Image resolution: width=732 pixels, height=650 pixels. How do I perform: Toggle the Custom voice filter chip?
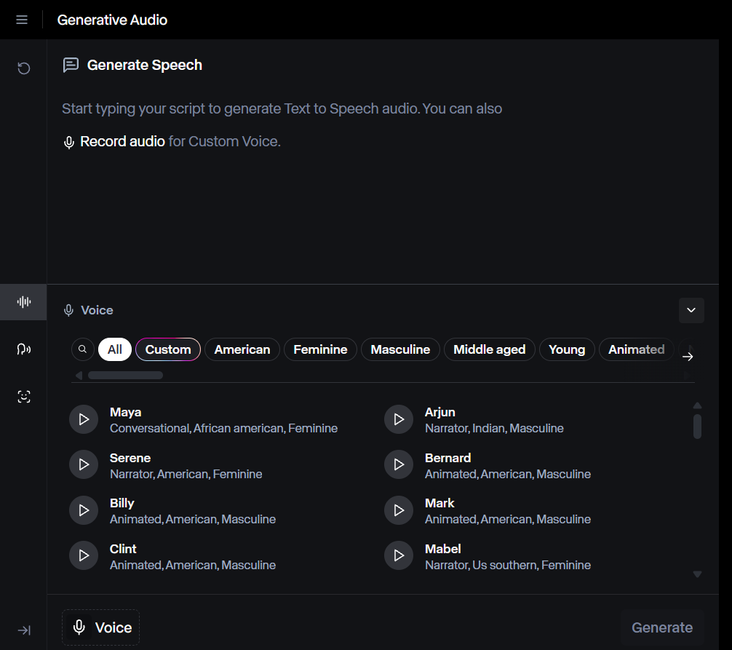tap(168, 349)
